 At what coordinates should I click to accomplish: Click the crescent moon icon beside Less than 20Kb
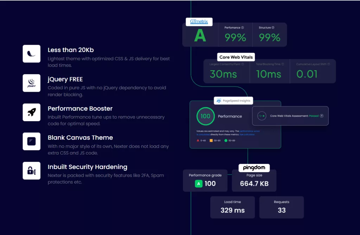click(x=31, y=54)
